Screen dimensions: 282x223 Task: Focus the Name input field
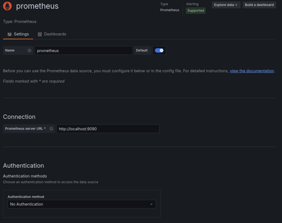(83, 51)
